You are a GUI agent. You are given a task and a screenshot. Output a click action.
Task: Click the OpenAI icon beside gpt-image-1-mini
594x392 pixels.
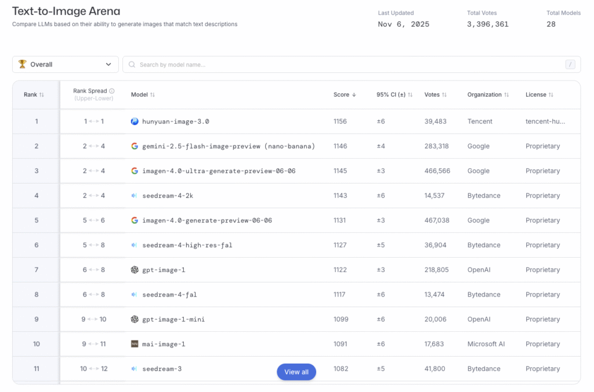135,320
